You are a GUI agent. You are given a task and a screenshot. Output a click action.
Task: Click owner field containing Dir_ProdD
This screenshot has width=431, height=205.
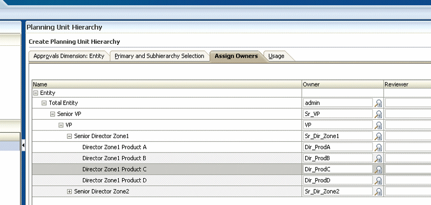pyautogui.click(x=338, y=180)
